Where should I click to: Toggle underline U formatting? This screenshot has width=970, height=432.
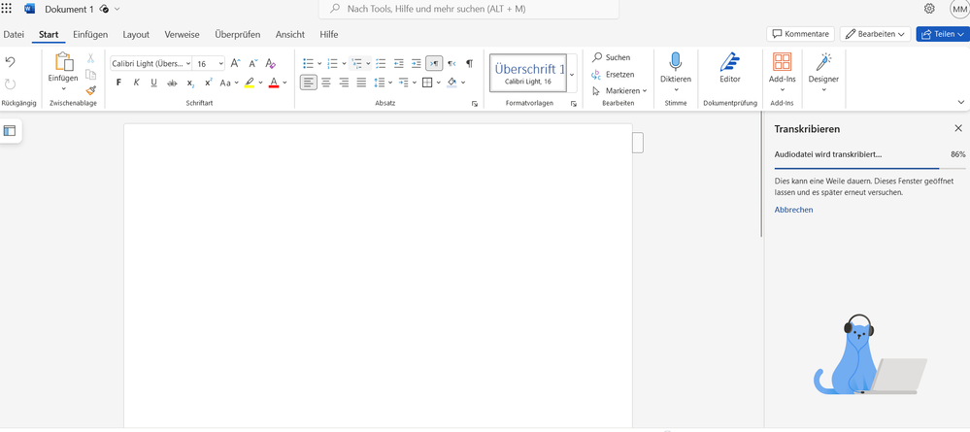pyautogui.click(x=154, y=83)
